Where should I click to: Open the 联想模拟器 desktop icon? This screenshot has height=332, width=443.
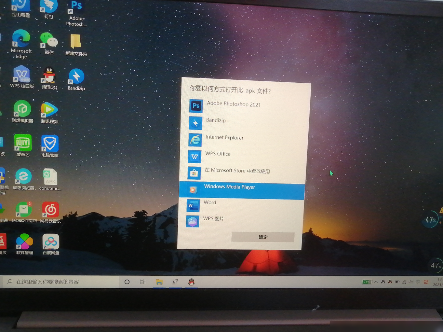22,112
